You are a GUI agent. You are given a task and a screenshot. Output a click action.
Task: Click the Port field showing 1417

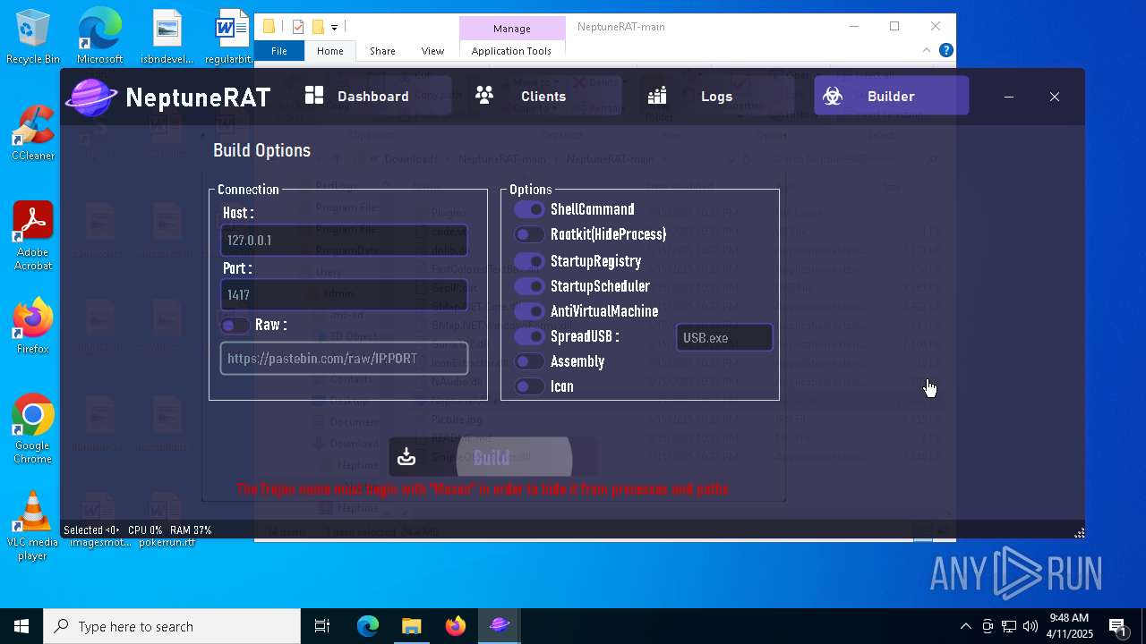(344, 294)
